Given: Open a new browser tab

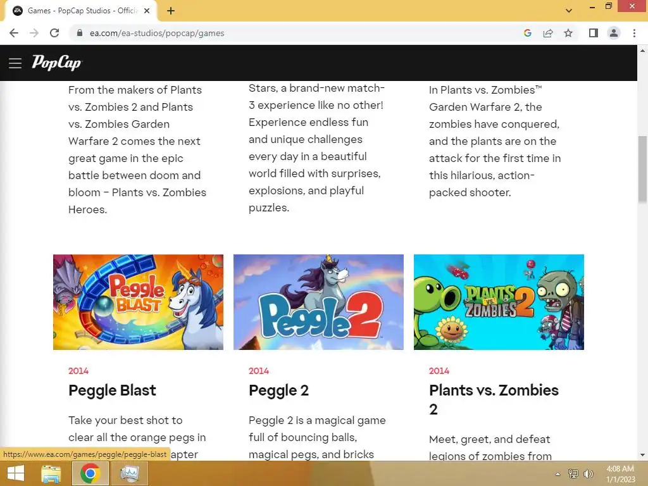Looking at the screenshot, I should [x=171, y=11].
